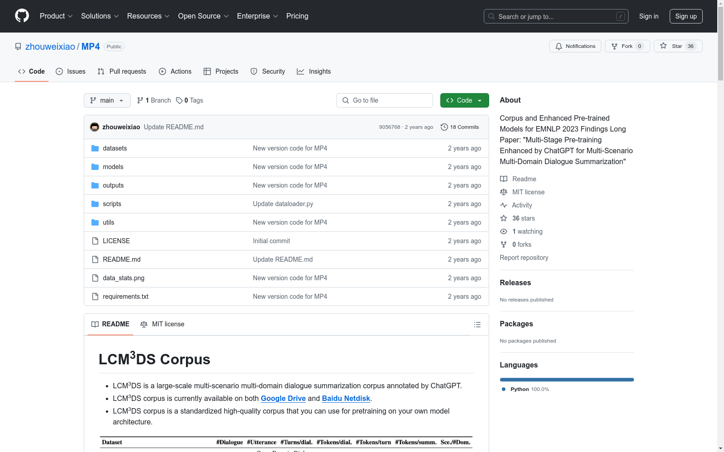Click the Readme link in About
This screenshot has width=724, height=452.
(x=518, y=179)
